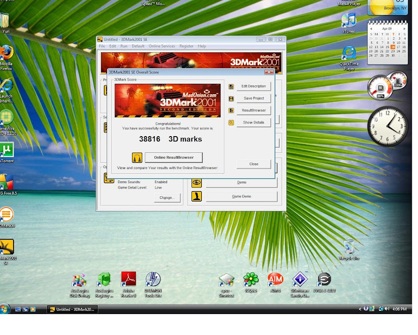418x335 pixels.
Task: Click the yellow eye icon beside Demo
Action: click(196, 183)
